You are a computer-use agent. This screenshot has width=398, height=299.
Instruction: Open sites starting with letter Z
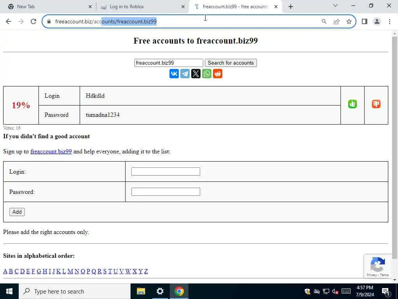pos(146,271)
